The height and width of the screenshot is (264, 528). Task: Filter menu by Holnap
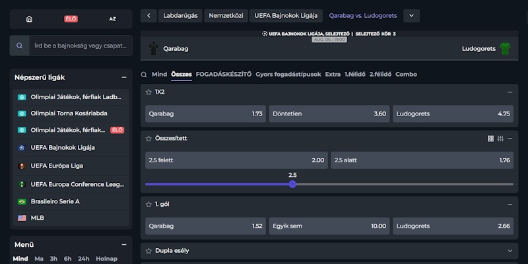107,259
